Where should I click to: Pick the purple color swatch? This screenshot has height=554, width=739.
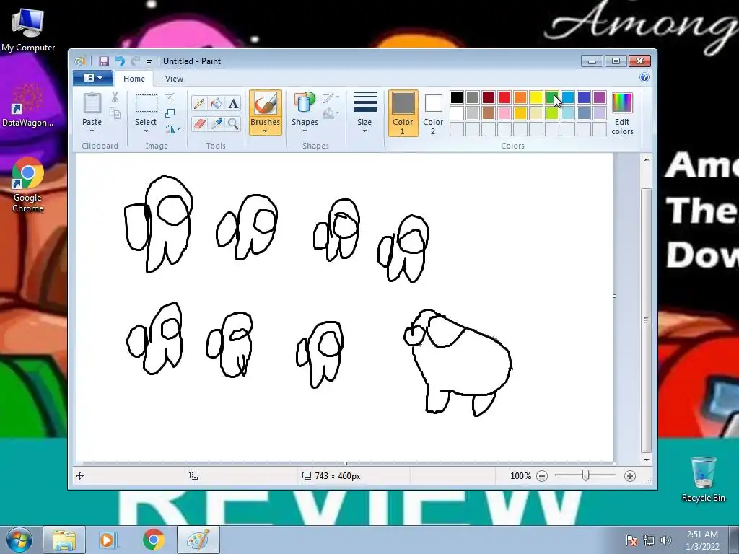point(600,97)
